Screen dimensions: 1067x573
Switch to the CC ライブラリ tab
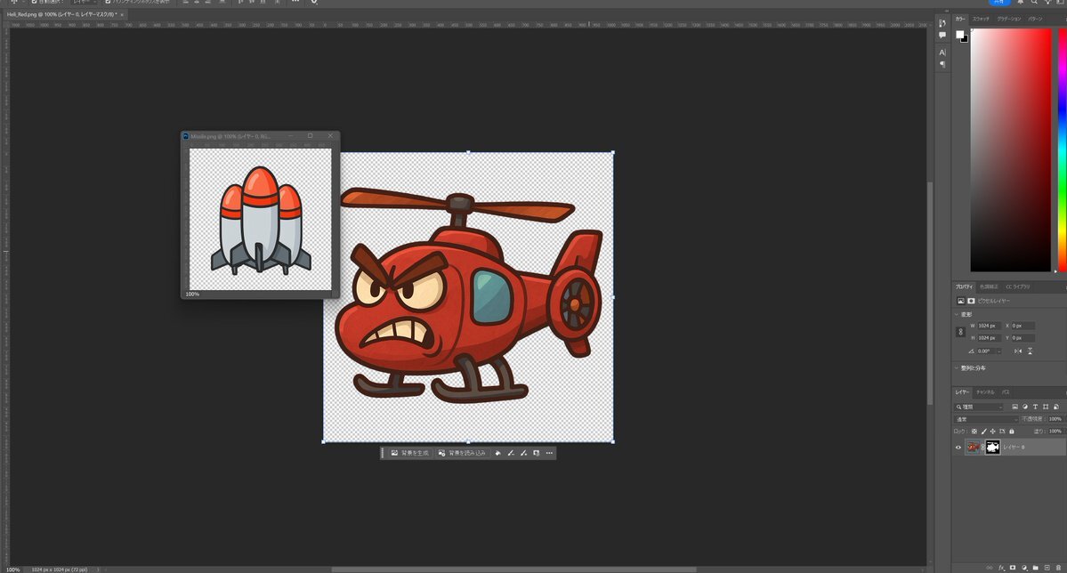point(1017,286)
